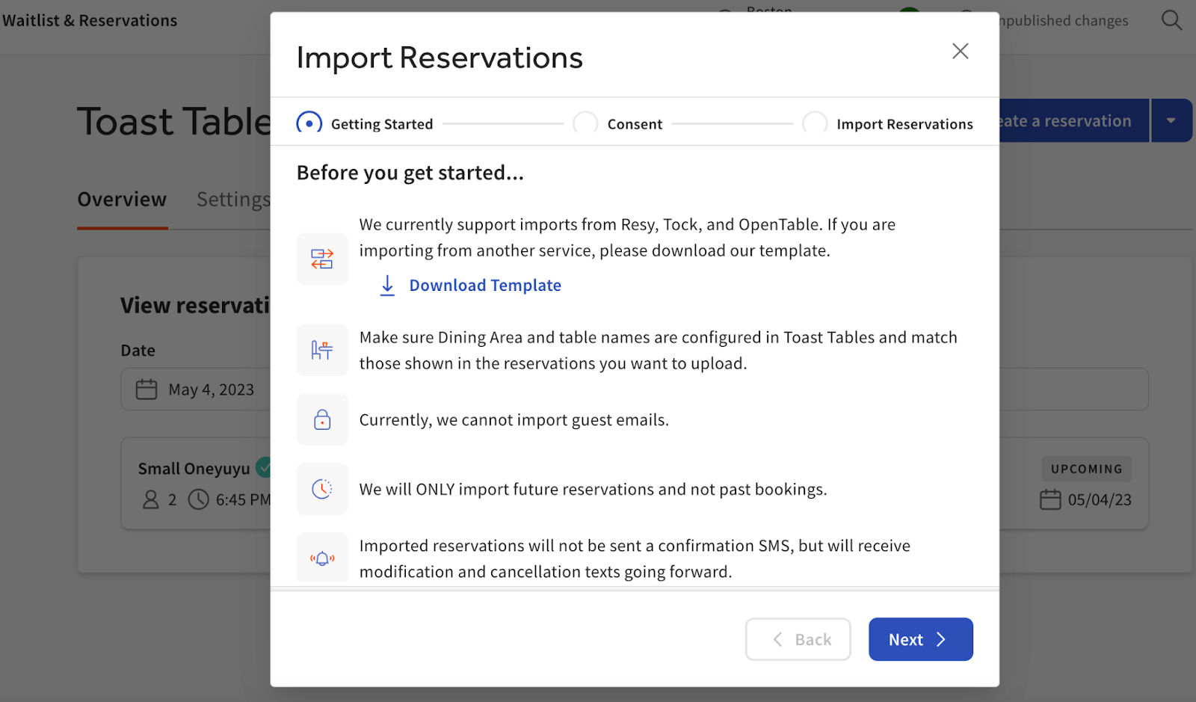The width and height of the screenshot is (1196, 702).
Task: Click the Import Reservations step circle
Action: pos(815,123)
